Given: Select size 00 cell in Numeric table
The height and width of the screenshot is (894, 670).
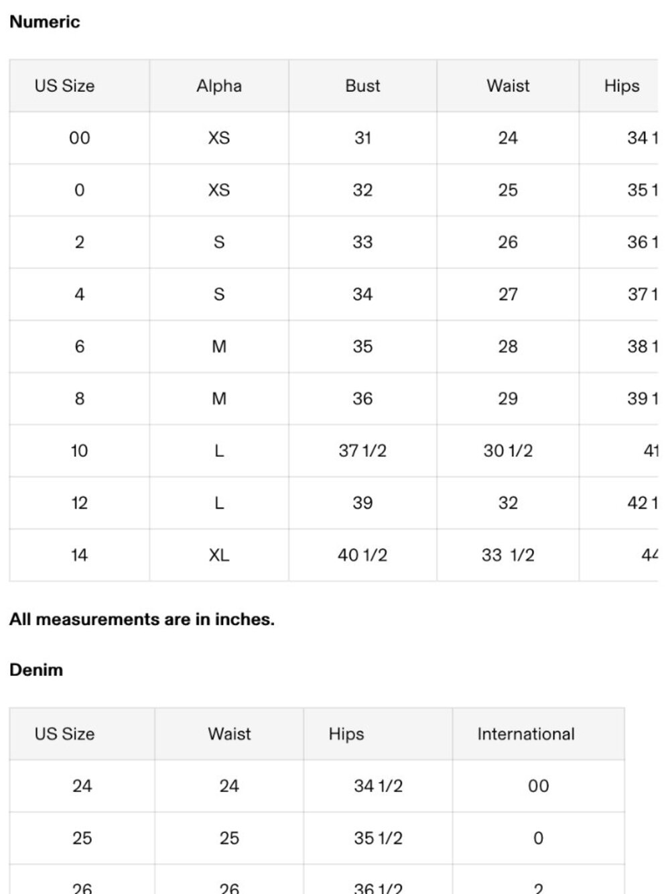Looking at the screenshot, I should (79, 137).
